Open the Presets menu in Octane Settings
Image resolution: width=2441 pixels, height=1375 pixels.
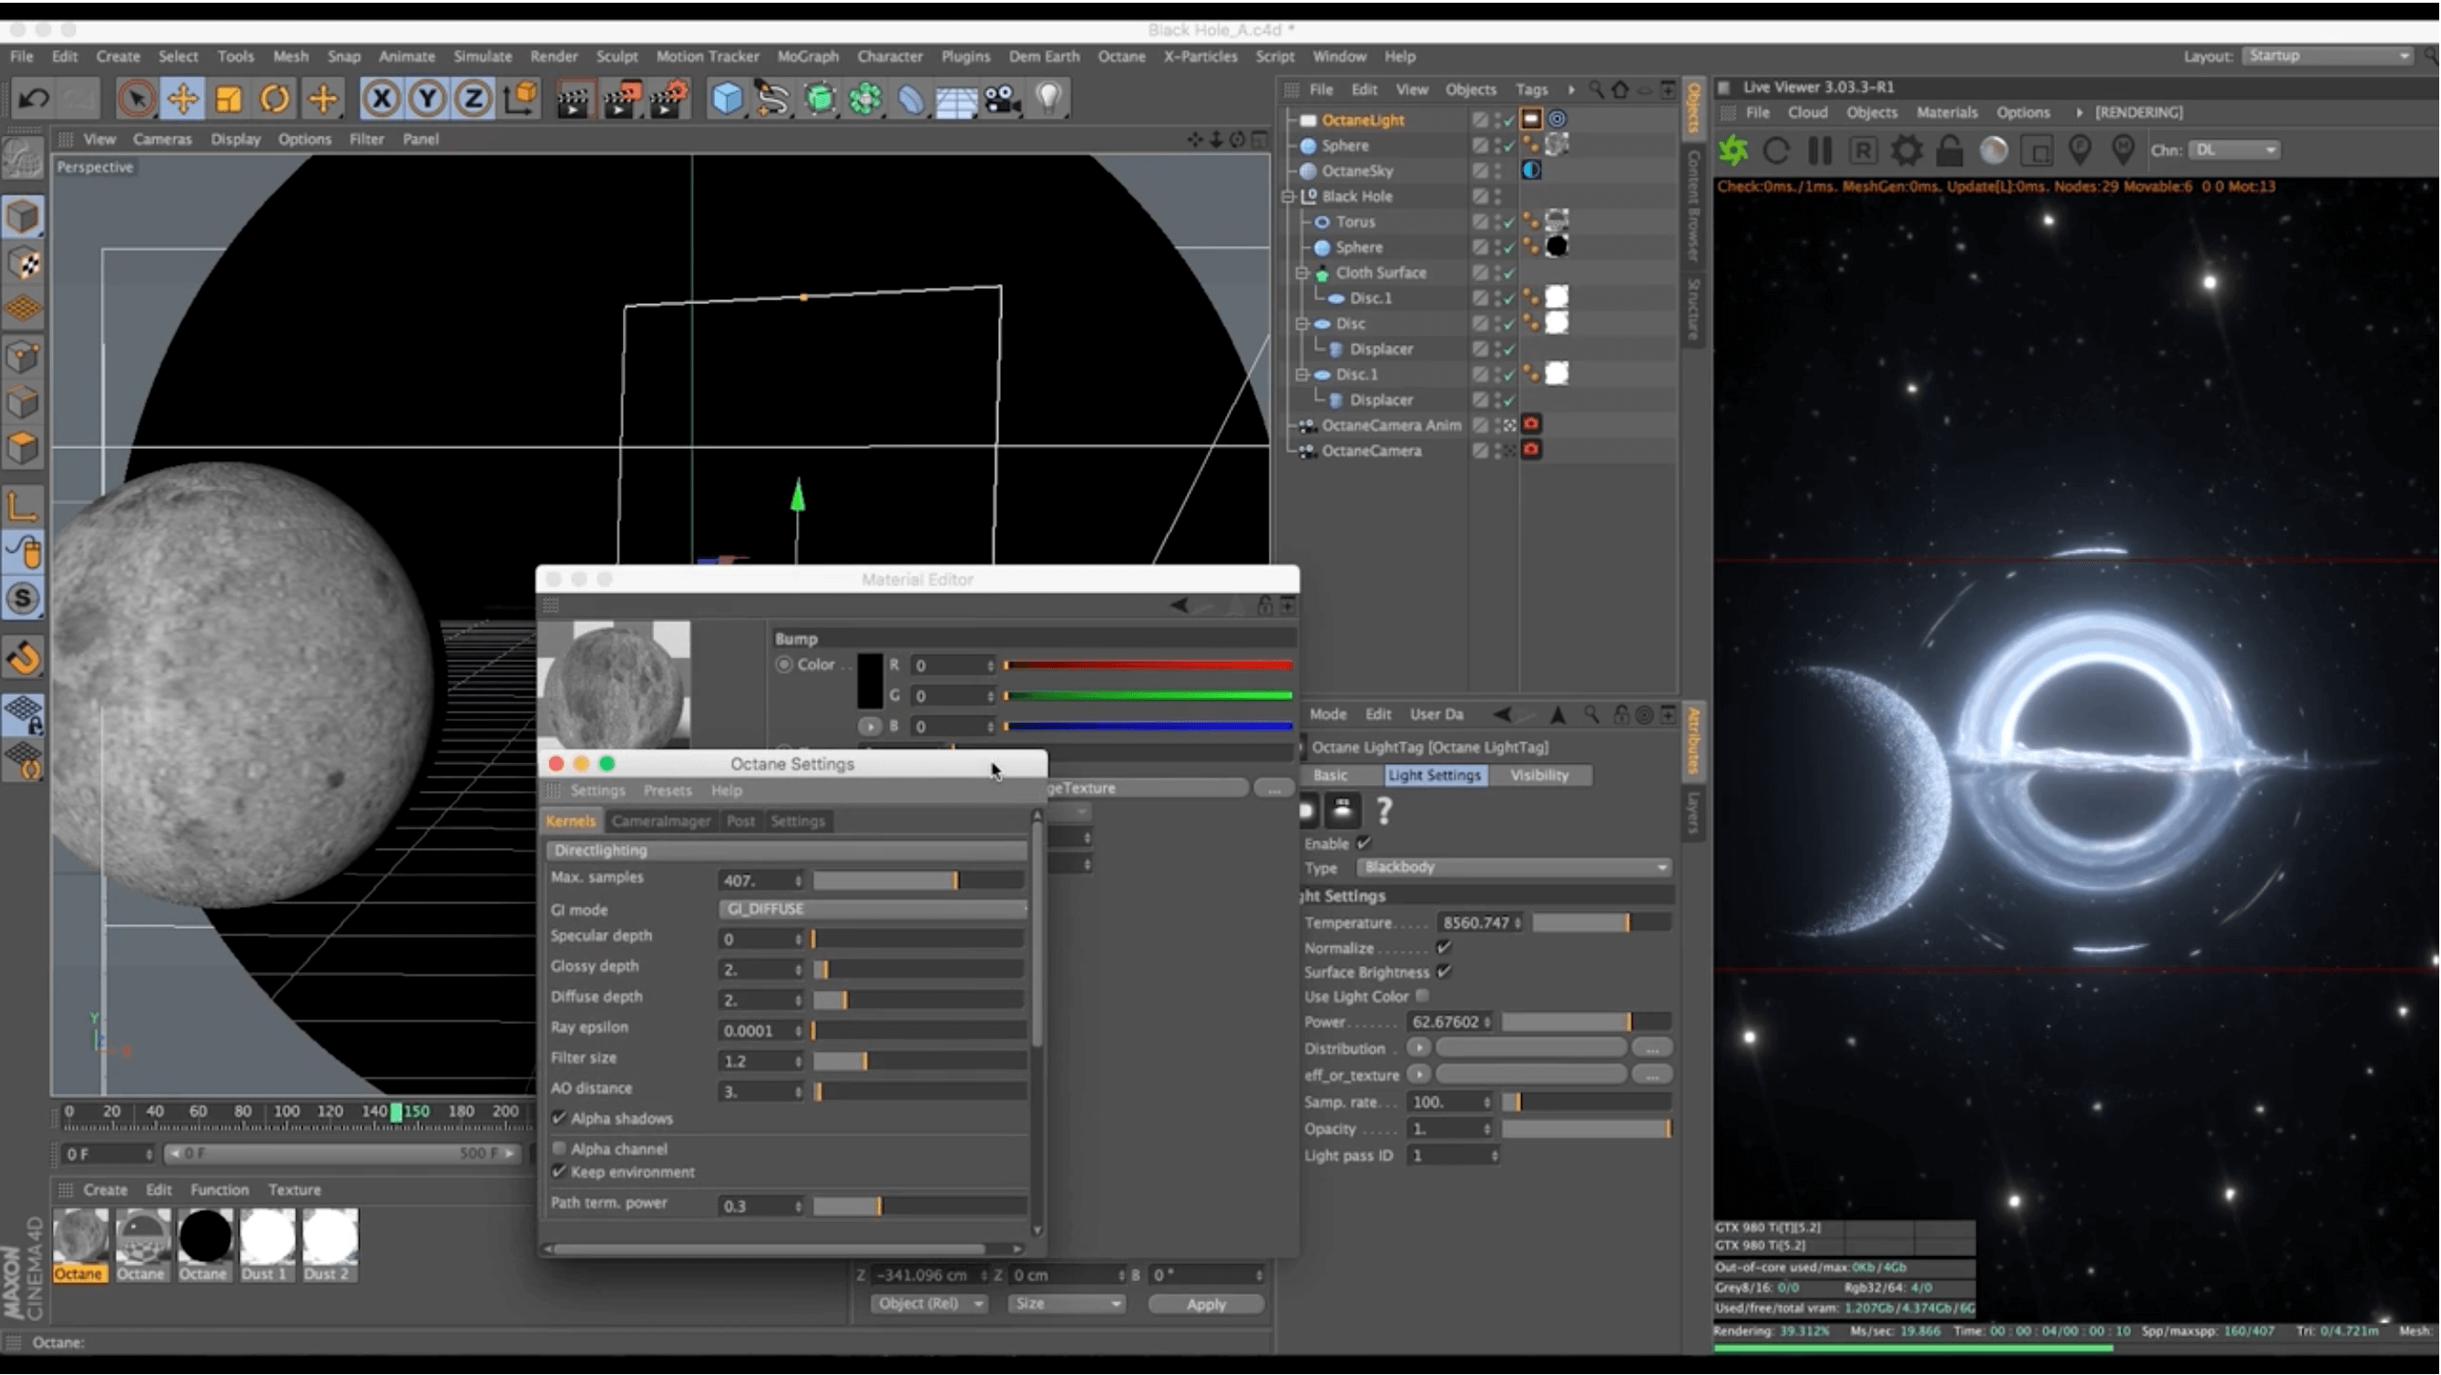pyautogui.click(x=667, y=791)
